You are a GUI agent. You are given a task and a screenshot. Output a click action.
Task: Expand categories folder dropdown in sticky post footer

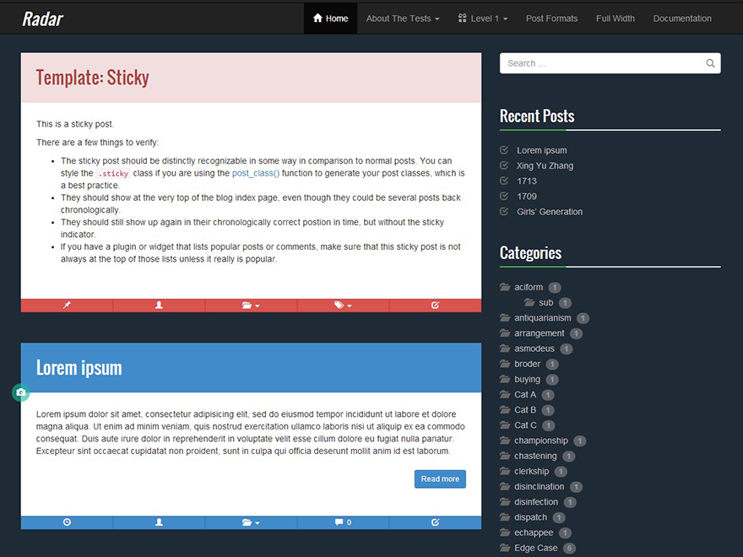coord(251,306)
